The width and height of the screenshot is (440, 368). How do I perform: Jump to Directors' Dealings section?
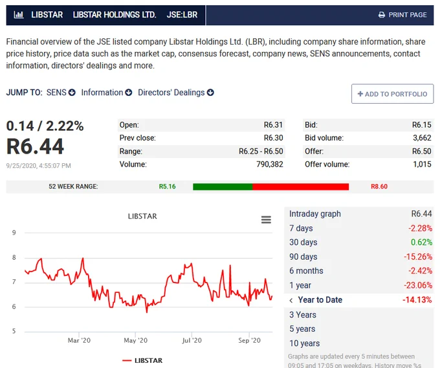tap(175, 93)
